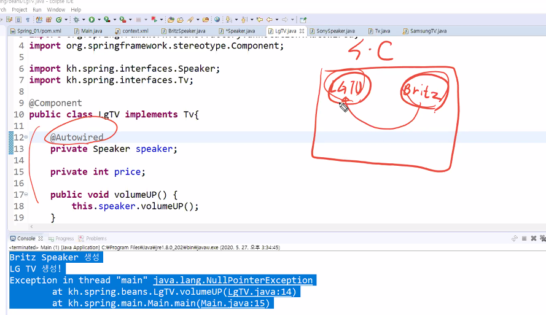Open the Problems view tab
The height and width of the screenshot is (315, 546).
[x=93, y=238]
